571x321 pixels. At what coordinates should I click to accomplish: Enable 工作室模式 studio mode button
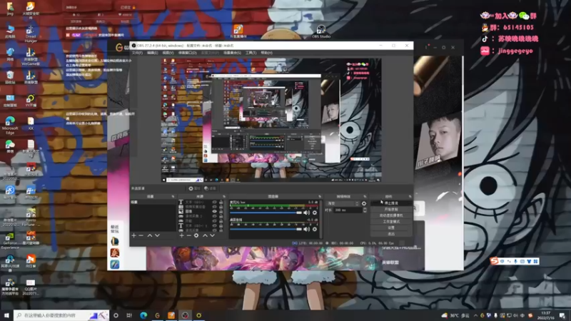(391, 222)
